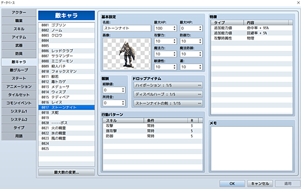Select trait 攻撃時属性 物理
301x189 pixels.
pyautogui.click(x=252, y=39)
